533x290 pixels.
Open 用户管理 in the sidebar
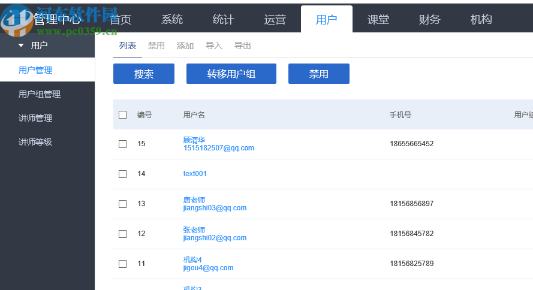[35, 70]
